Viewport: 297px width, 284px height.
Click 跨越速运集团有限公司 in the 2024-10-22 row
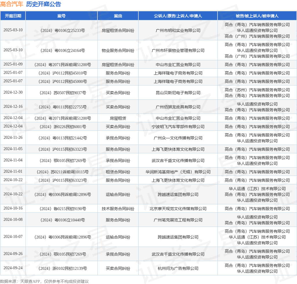click(x=178, y=194)
